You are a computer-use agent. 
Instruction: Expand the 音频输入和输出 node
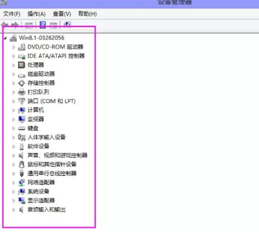click(14, 210)
